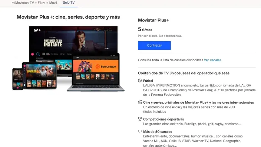The height and width of the screenshot is (147, 261).
Task: Open the miMovistar TV + Fibra + Móvil tab
Action: coord(34,3)
